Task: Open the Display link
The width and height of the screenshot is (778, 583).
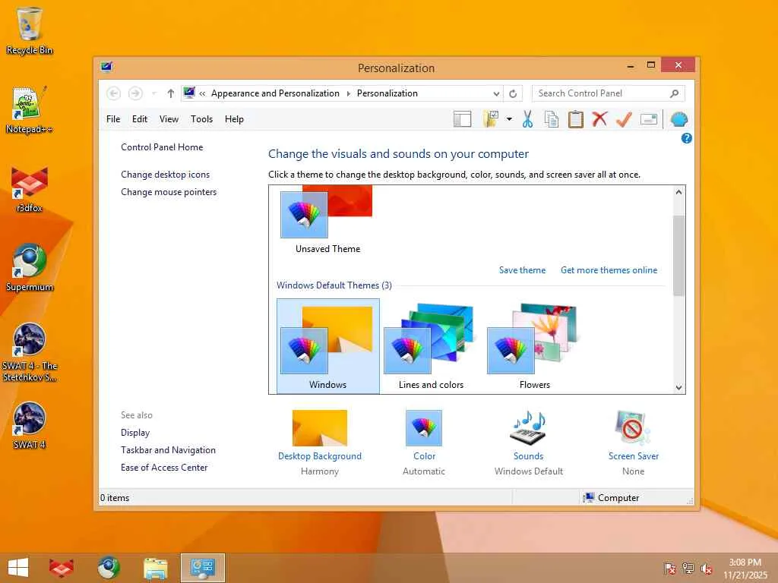Action: point(135,433)
